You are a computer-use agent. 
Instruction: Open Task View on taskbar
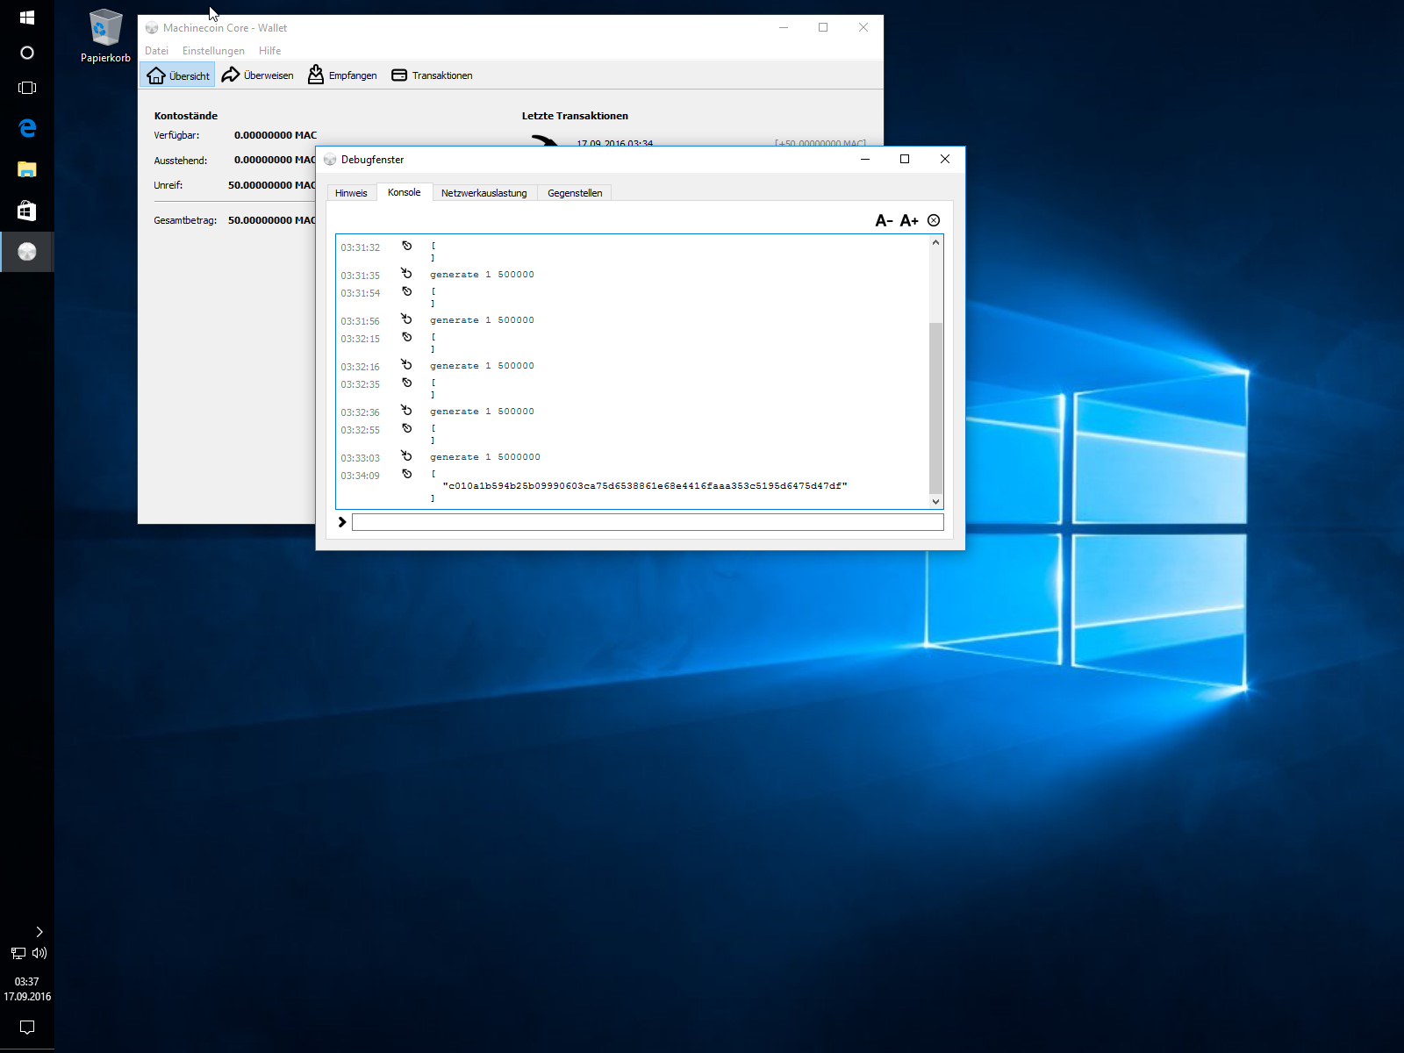[x=27, y=88]
